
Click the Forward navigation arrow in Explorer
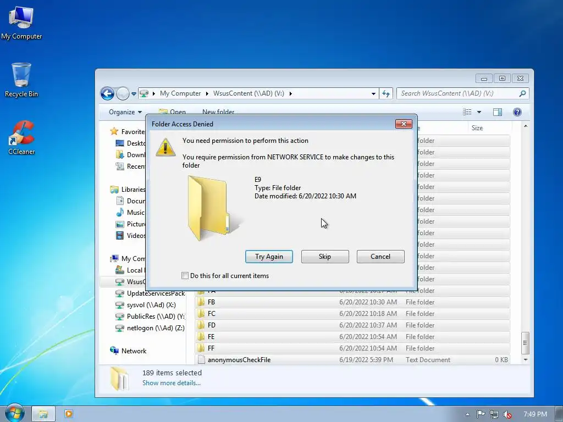(123, 93)
